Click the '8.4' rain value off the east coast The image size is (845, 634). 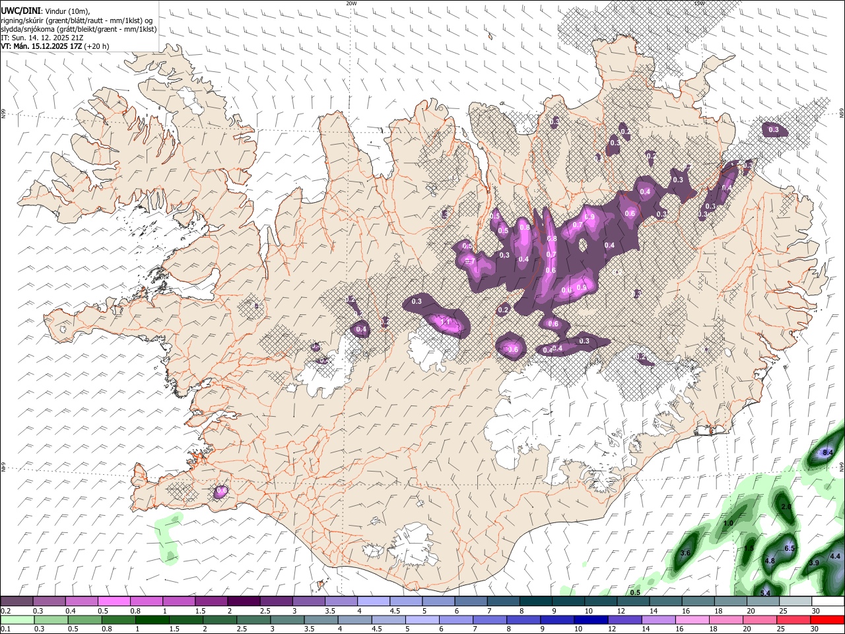point(829,452)
